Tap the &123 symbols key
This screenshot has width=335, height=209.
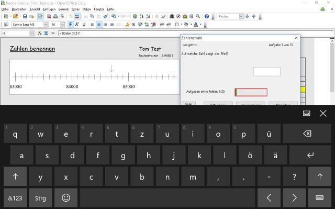coord(15,198)
